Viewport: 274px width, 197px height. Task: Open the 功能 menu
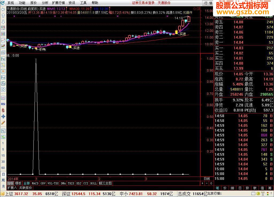(22, 3)
